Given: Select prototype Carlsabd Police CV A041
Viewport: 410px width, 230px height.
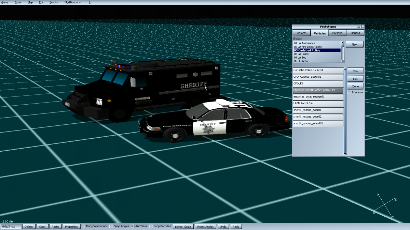Looking at the screenshot, I should click(x=318, y=70).
